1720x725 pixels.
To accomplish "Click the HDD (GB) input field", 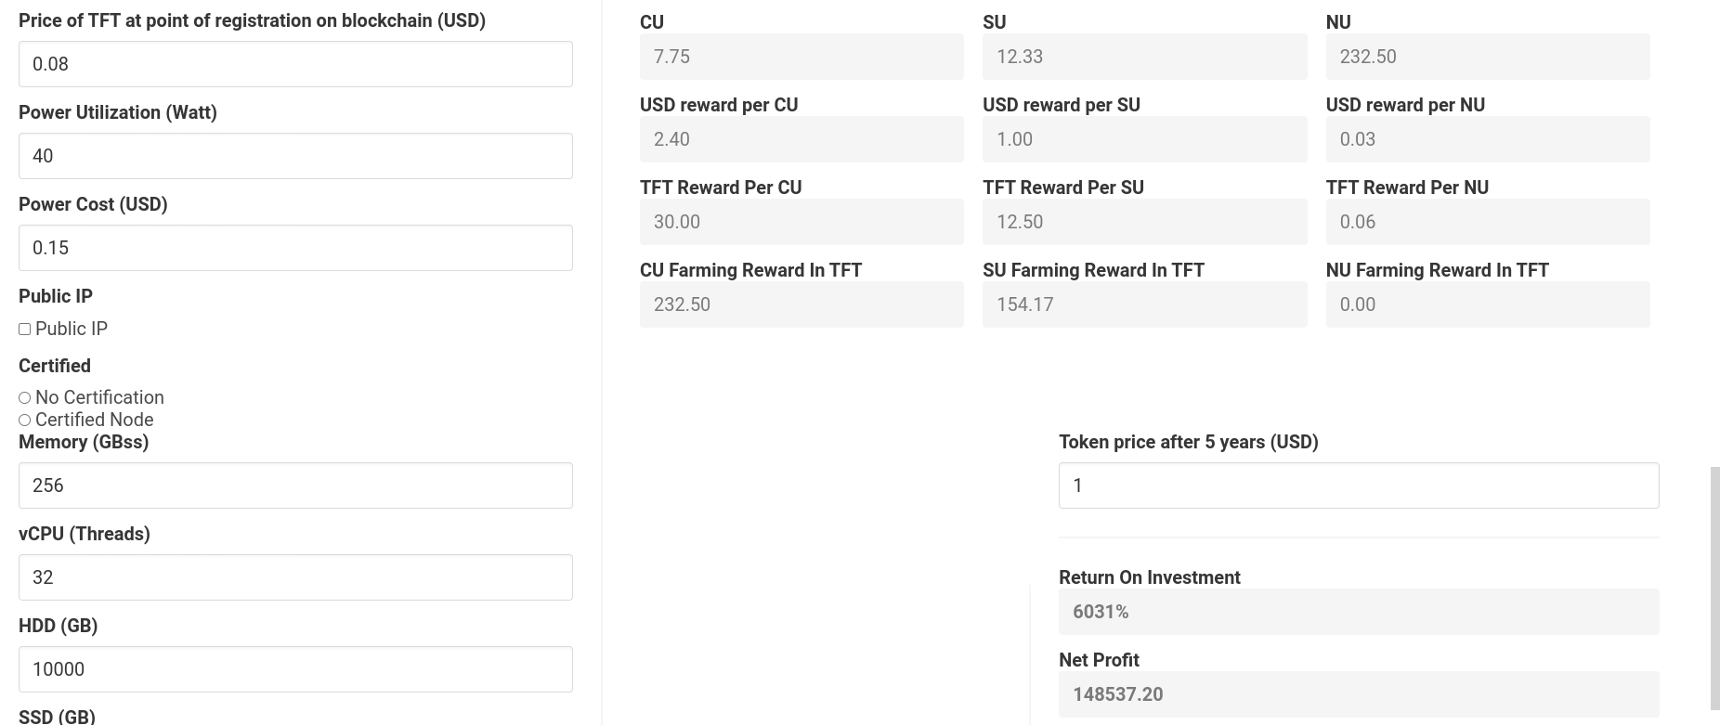I will 294,668.
